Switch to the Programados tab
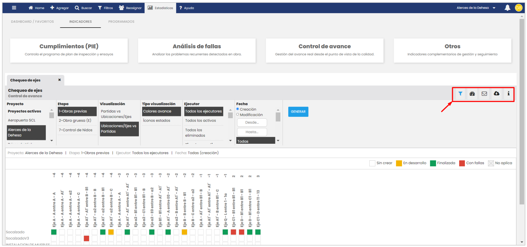The width and height of the screenshot is (527, 247). tap(121, 22)
